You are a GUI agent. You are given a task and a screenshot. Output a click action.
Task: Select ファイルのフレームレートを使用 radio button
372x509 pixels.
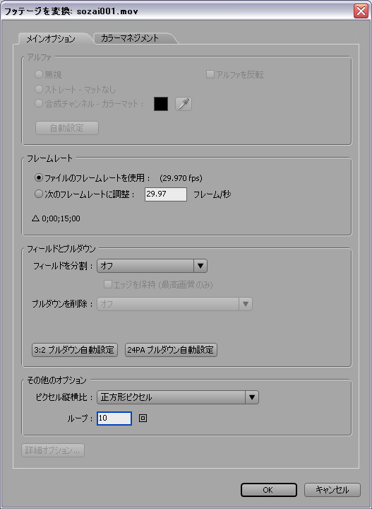[39, 178]
